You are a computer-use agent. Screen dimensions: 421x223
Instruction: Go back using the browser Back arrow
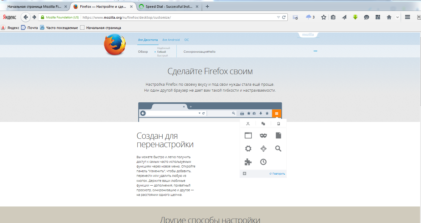coord(26,17)
